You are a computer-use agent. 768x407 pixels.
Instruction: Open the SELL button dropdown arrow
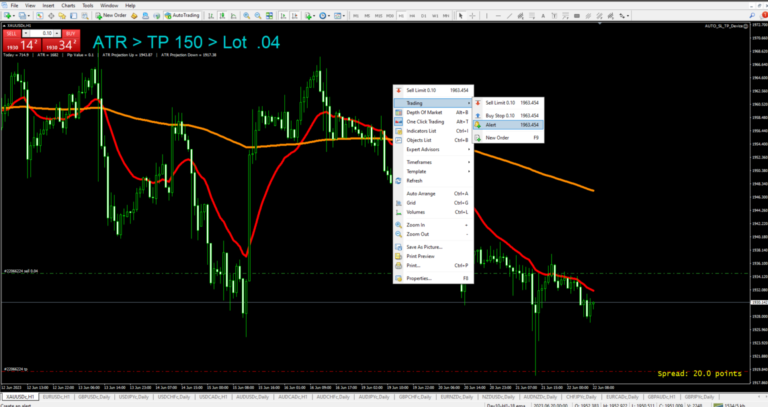click(25, 33)
